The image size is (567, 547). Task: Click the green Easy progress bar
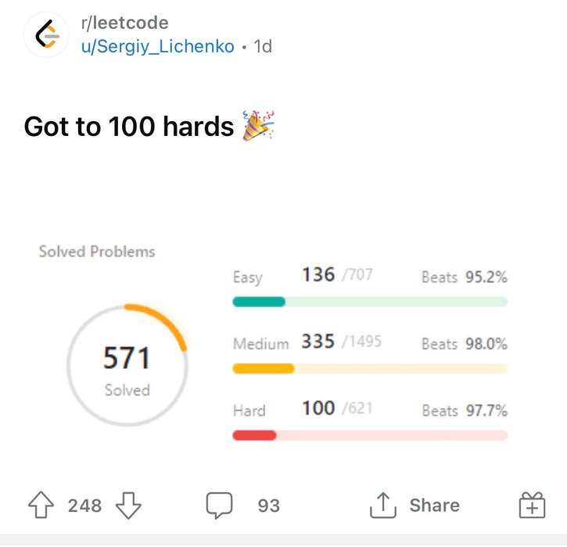tap(370, 302)
